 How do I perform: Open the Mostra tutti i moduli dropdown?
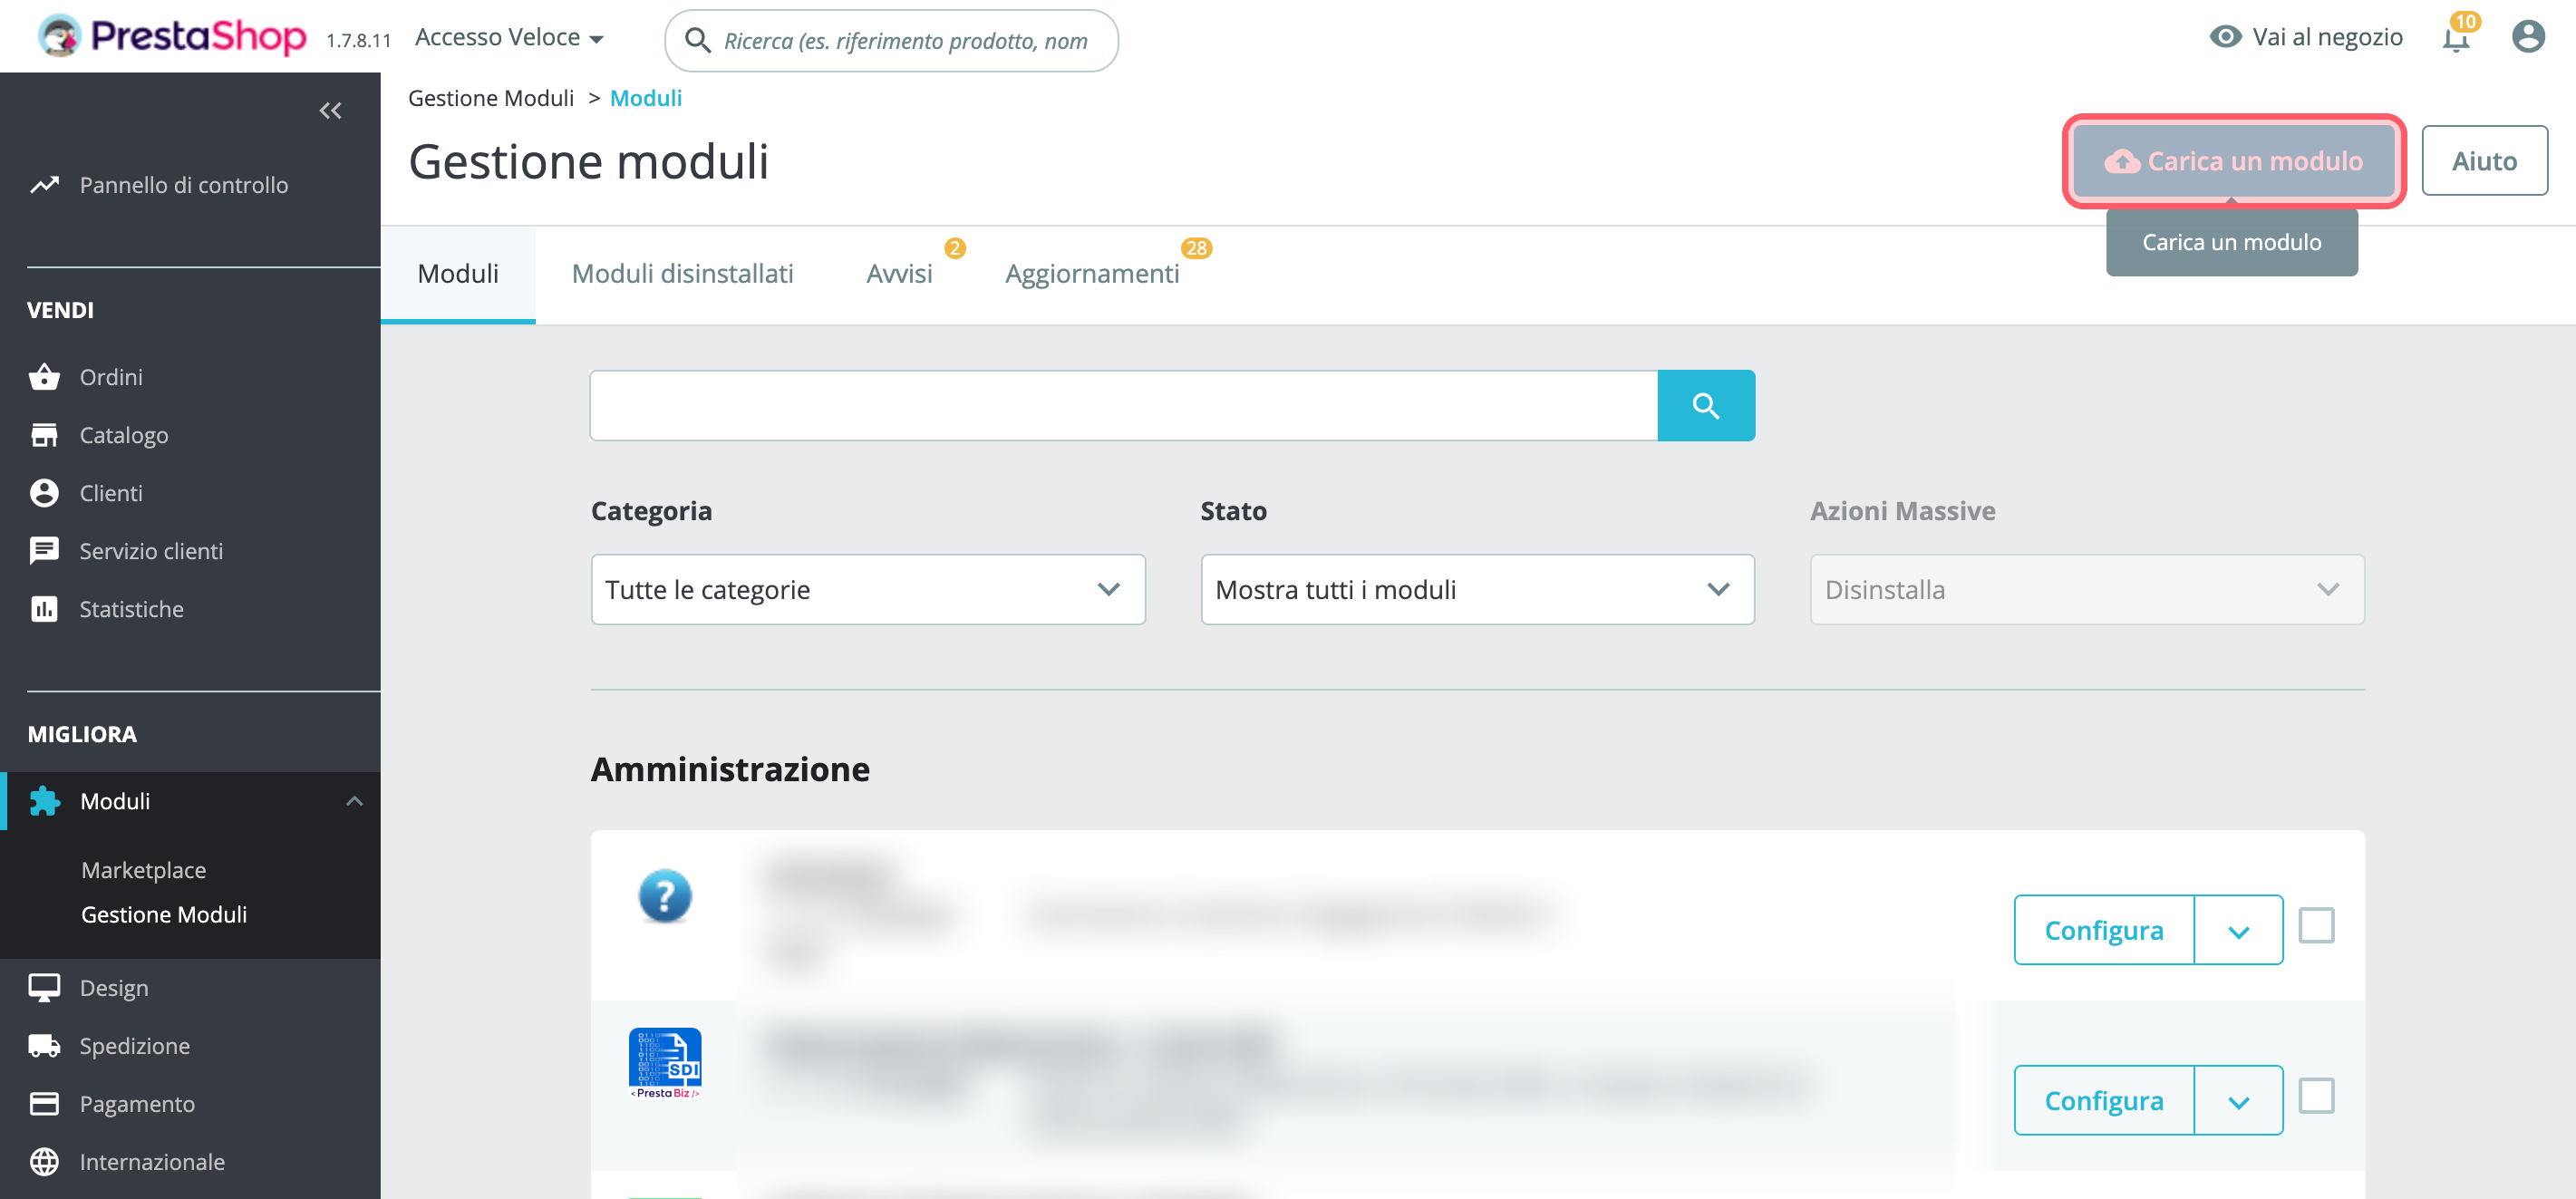(1477, 590)
